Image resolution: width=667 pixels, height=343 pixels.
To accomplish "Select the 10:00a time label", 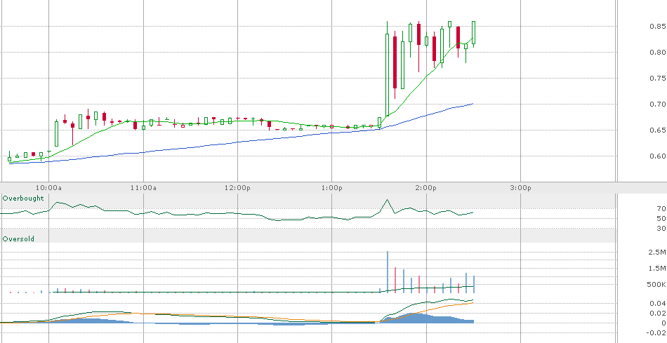I will (48, 188).
